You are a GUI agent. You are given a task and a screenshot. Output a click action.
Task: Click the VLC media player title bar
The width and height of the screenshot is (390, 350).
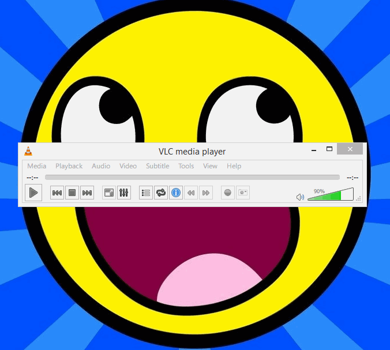pos(192,152)
